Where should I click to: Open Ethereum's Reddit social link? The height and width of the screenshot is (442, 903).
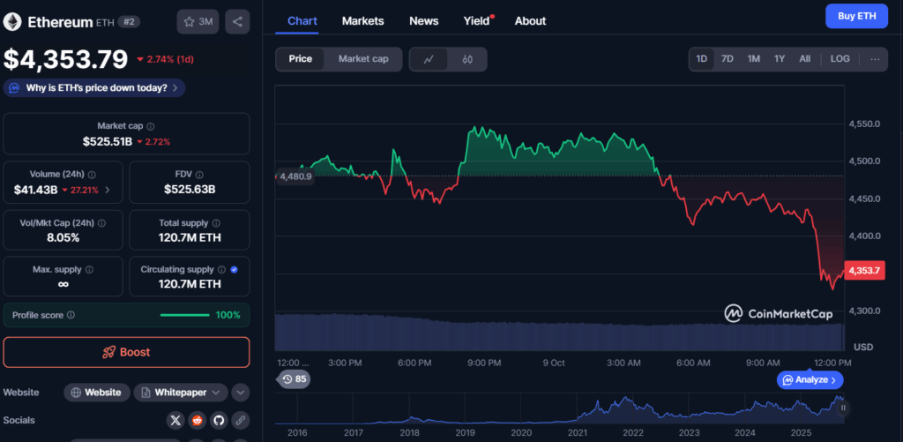[x=197, y=420]
